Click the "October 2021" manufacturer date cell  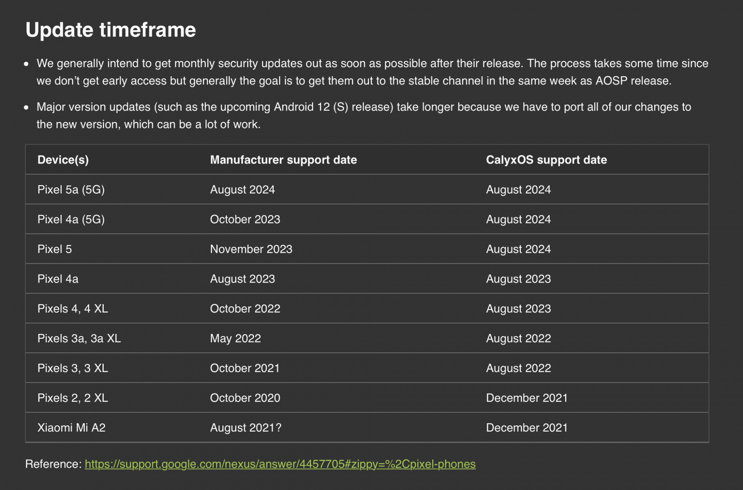coord(244,368)
